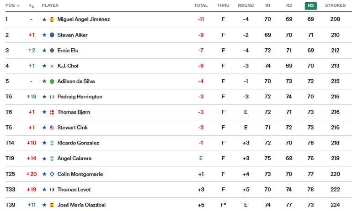This screenshot has width=352, height=211.
Task: Select the highlighted R3 round tab
Action: pyautogui.click(x=311, y=5)
